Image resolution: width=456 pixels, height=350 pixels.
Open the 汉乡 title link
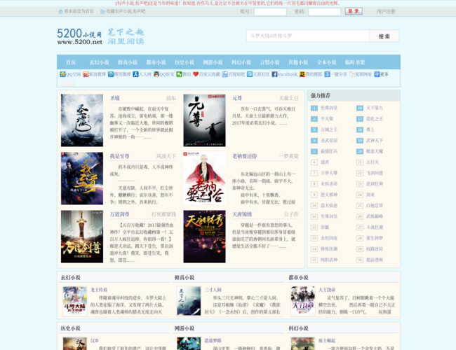(95, 340)
